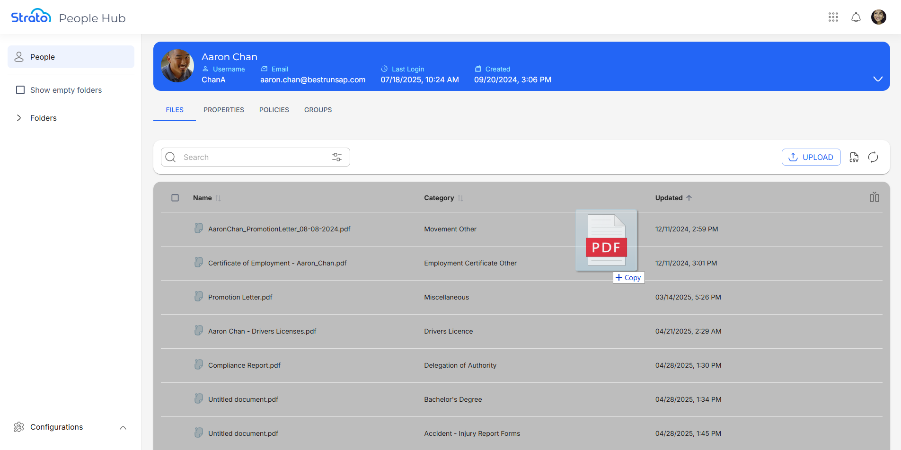The image size is (901, 450).
Task: Tick the select-all checkbox in table header
Action: tap(175, 198)
